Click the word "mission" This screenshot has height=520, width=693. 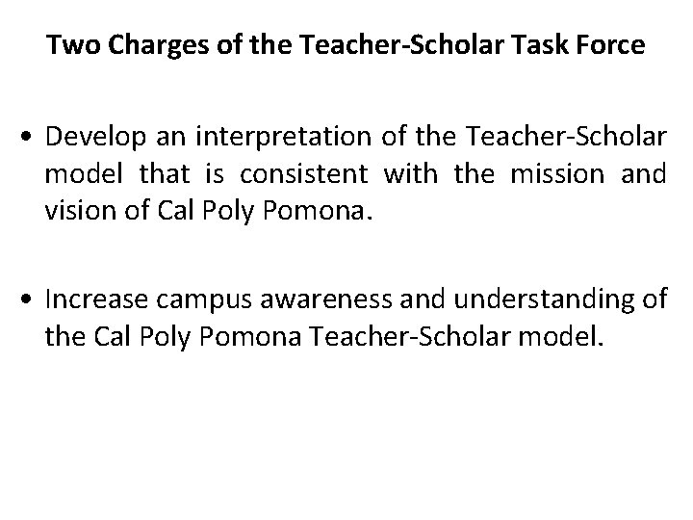[x=557, y=173]
